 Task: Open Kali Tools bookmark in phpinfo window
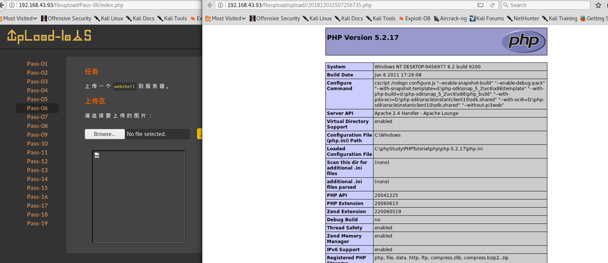tap(381, 18)
